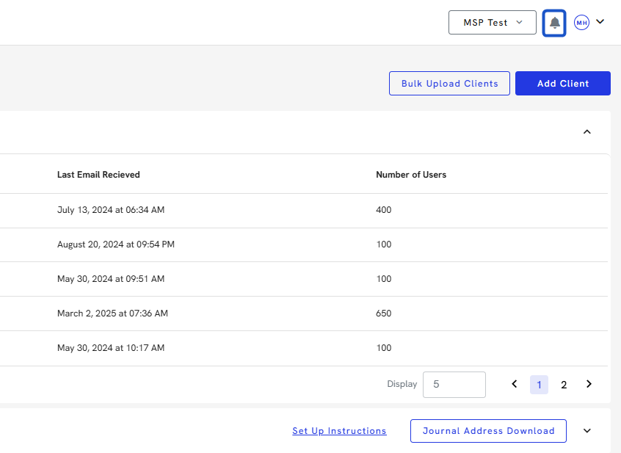The width and height of the screenshot is (621, 453).
Task: Go to the next page arrow
Action: (x=589, y=384)
